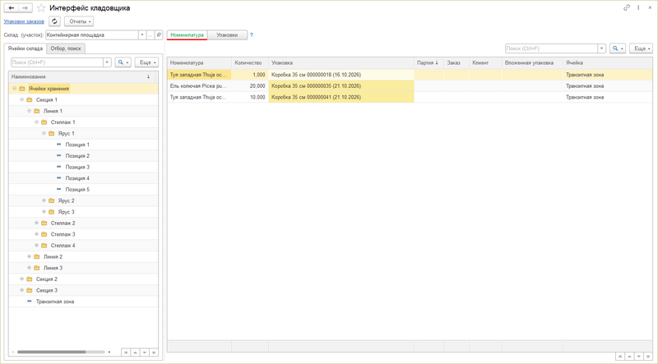Open warehouse field with the open-form icon
The width and height of the screenshot is (658, 364).
click(x=159, y=35)
